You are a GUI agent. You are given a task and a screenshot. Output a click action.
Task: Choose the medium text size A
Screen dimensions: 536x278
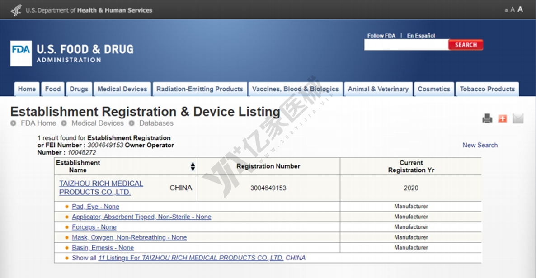pyautogui.click(x=512, y=10)
